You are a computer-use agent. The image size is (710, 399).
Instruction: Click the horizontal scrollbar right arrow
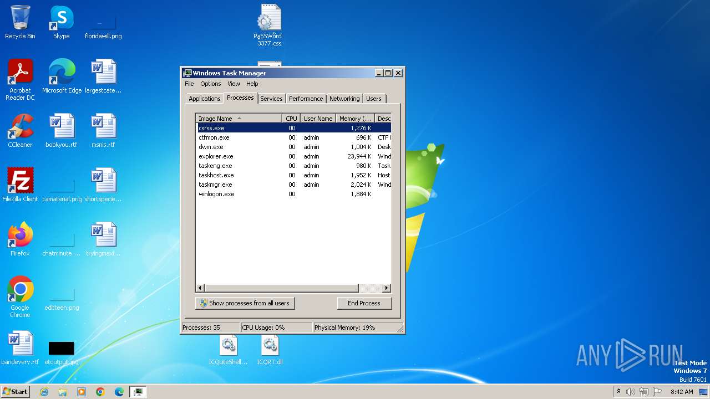coord(387,288)
